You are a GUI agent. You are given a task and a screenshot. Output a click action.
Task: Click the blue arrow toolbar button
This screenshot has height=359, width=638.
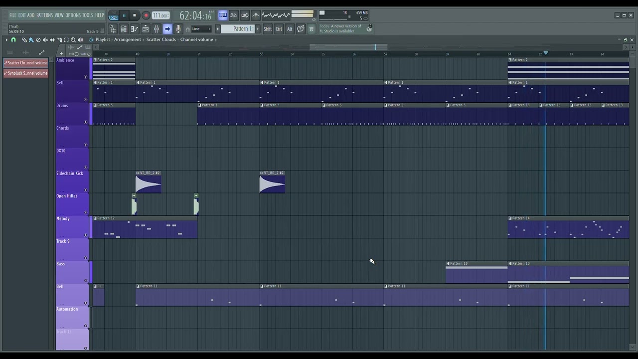(x=167, y=29)
